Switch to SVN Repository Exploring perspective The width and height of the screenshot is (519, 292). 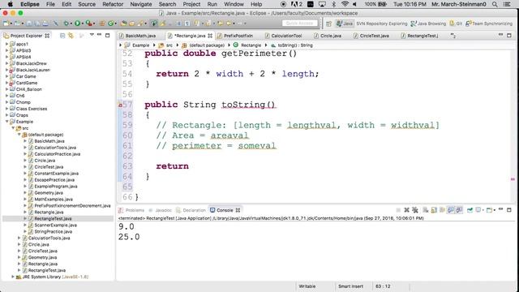pos(382,24)
